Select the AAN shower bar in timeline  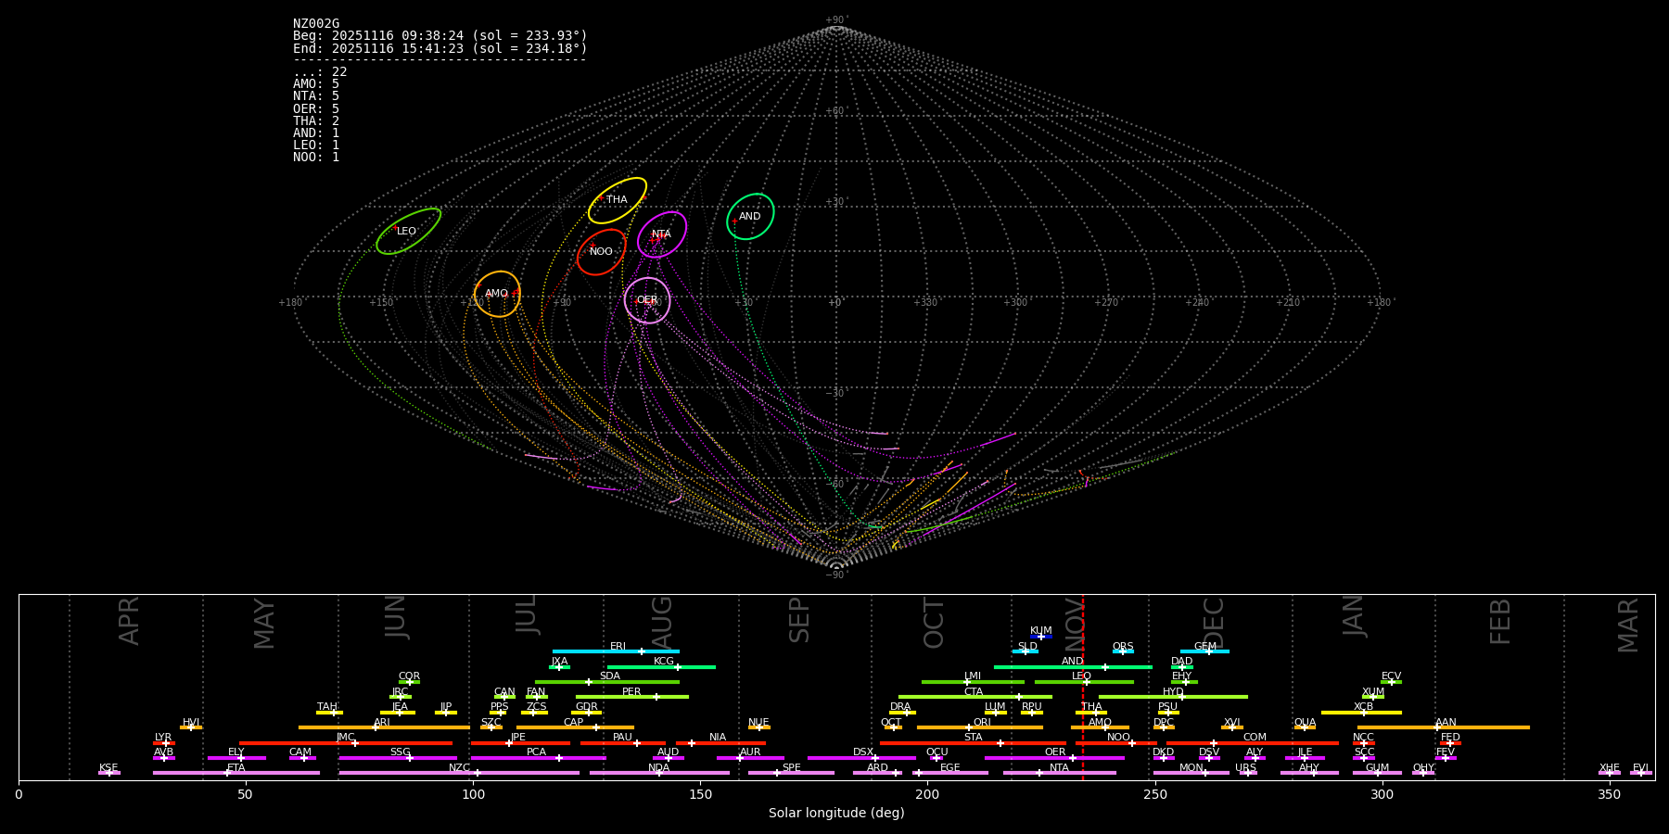pos(1444,727)
